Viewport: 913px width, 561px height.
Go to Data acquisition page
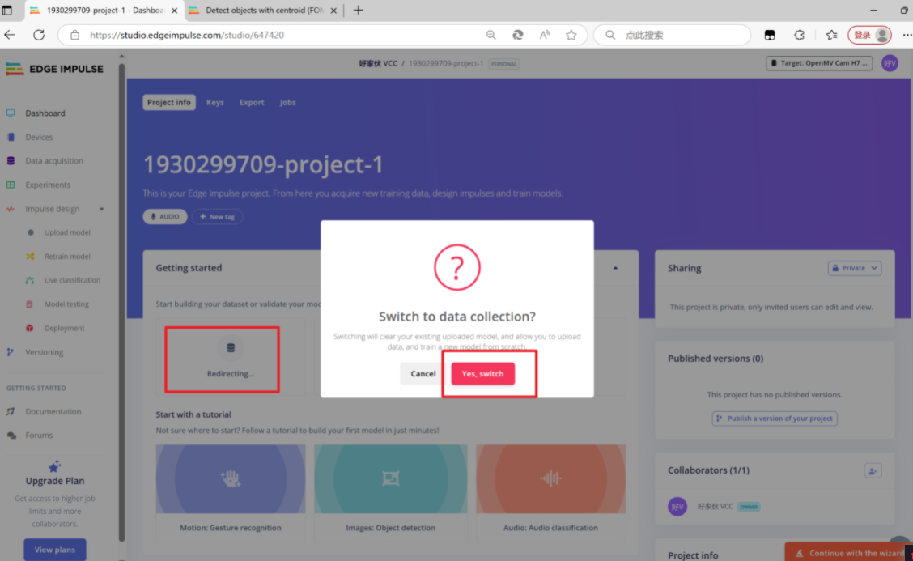pos(54,161)
